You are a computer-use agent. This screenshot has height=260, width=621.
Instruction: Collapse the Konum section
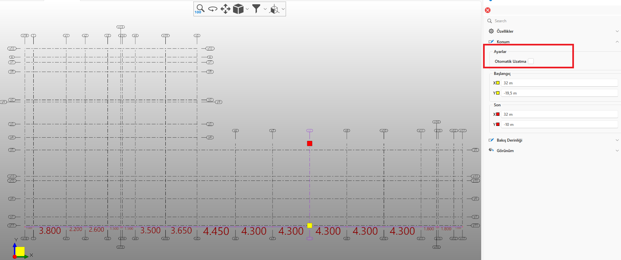617,42
